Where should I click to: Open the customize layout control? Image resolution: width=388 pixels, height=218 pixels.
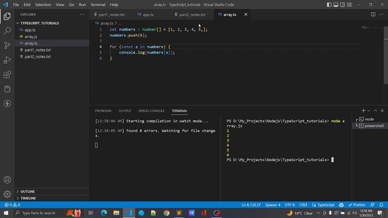349,4
